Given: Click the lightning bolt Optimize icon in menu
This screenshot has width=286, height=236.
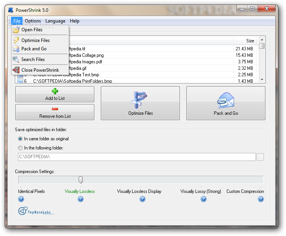Looking at the screenshot, I should (16, 40).
